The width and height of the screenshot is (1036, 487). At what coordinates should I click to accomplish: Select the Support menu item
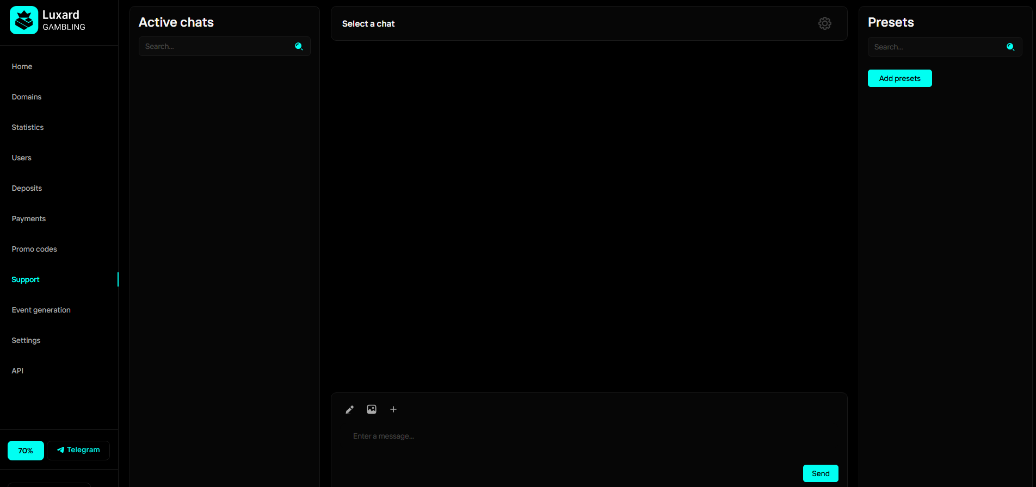pyautogui.click(x=26, y=279)
